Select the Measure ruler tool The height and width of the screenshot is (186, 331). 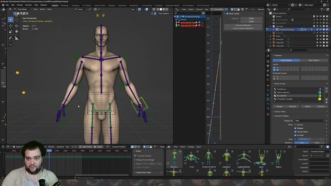click(x=17, y=38)
